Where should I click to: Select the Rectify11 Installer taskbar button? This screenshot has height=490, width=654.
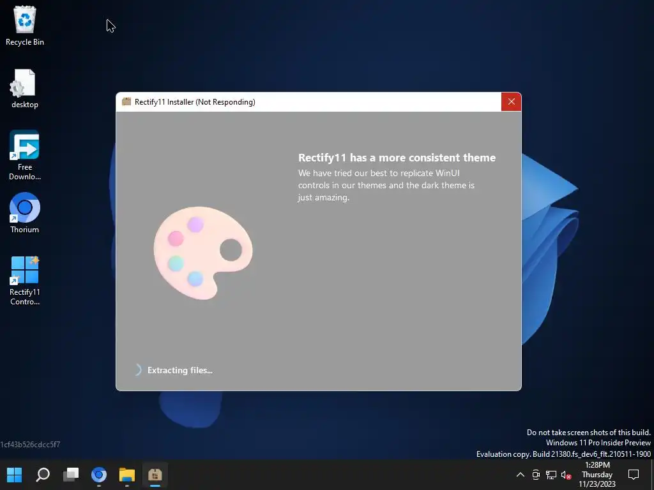(155, 475)
